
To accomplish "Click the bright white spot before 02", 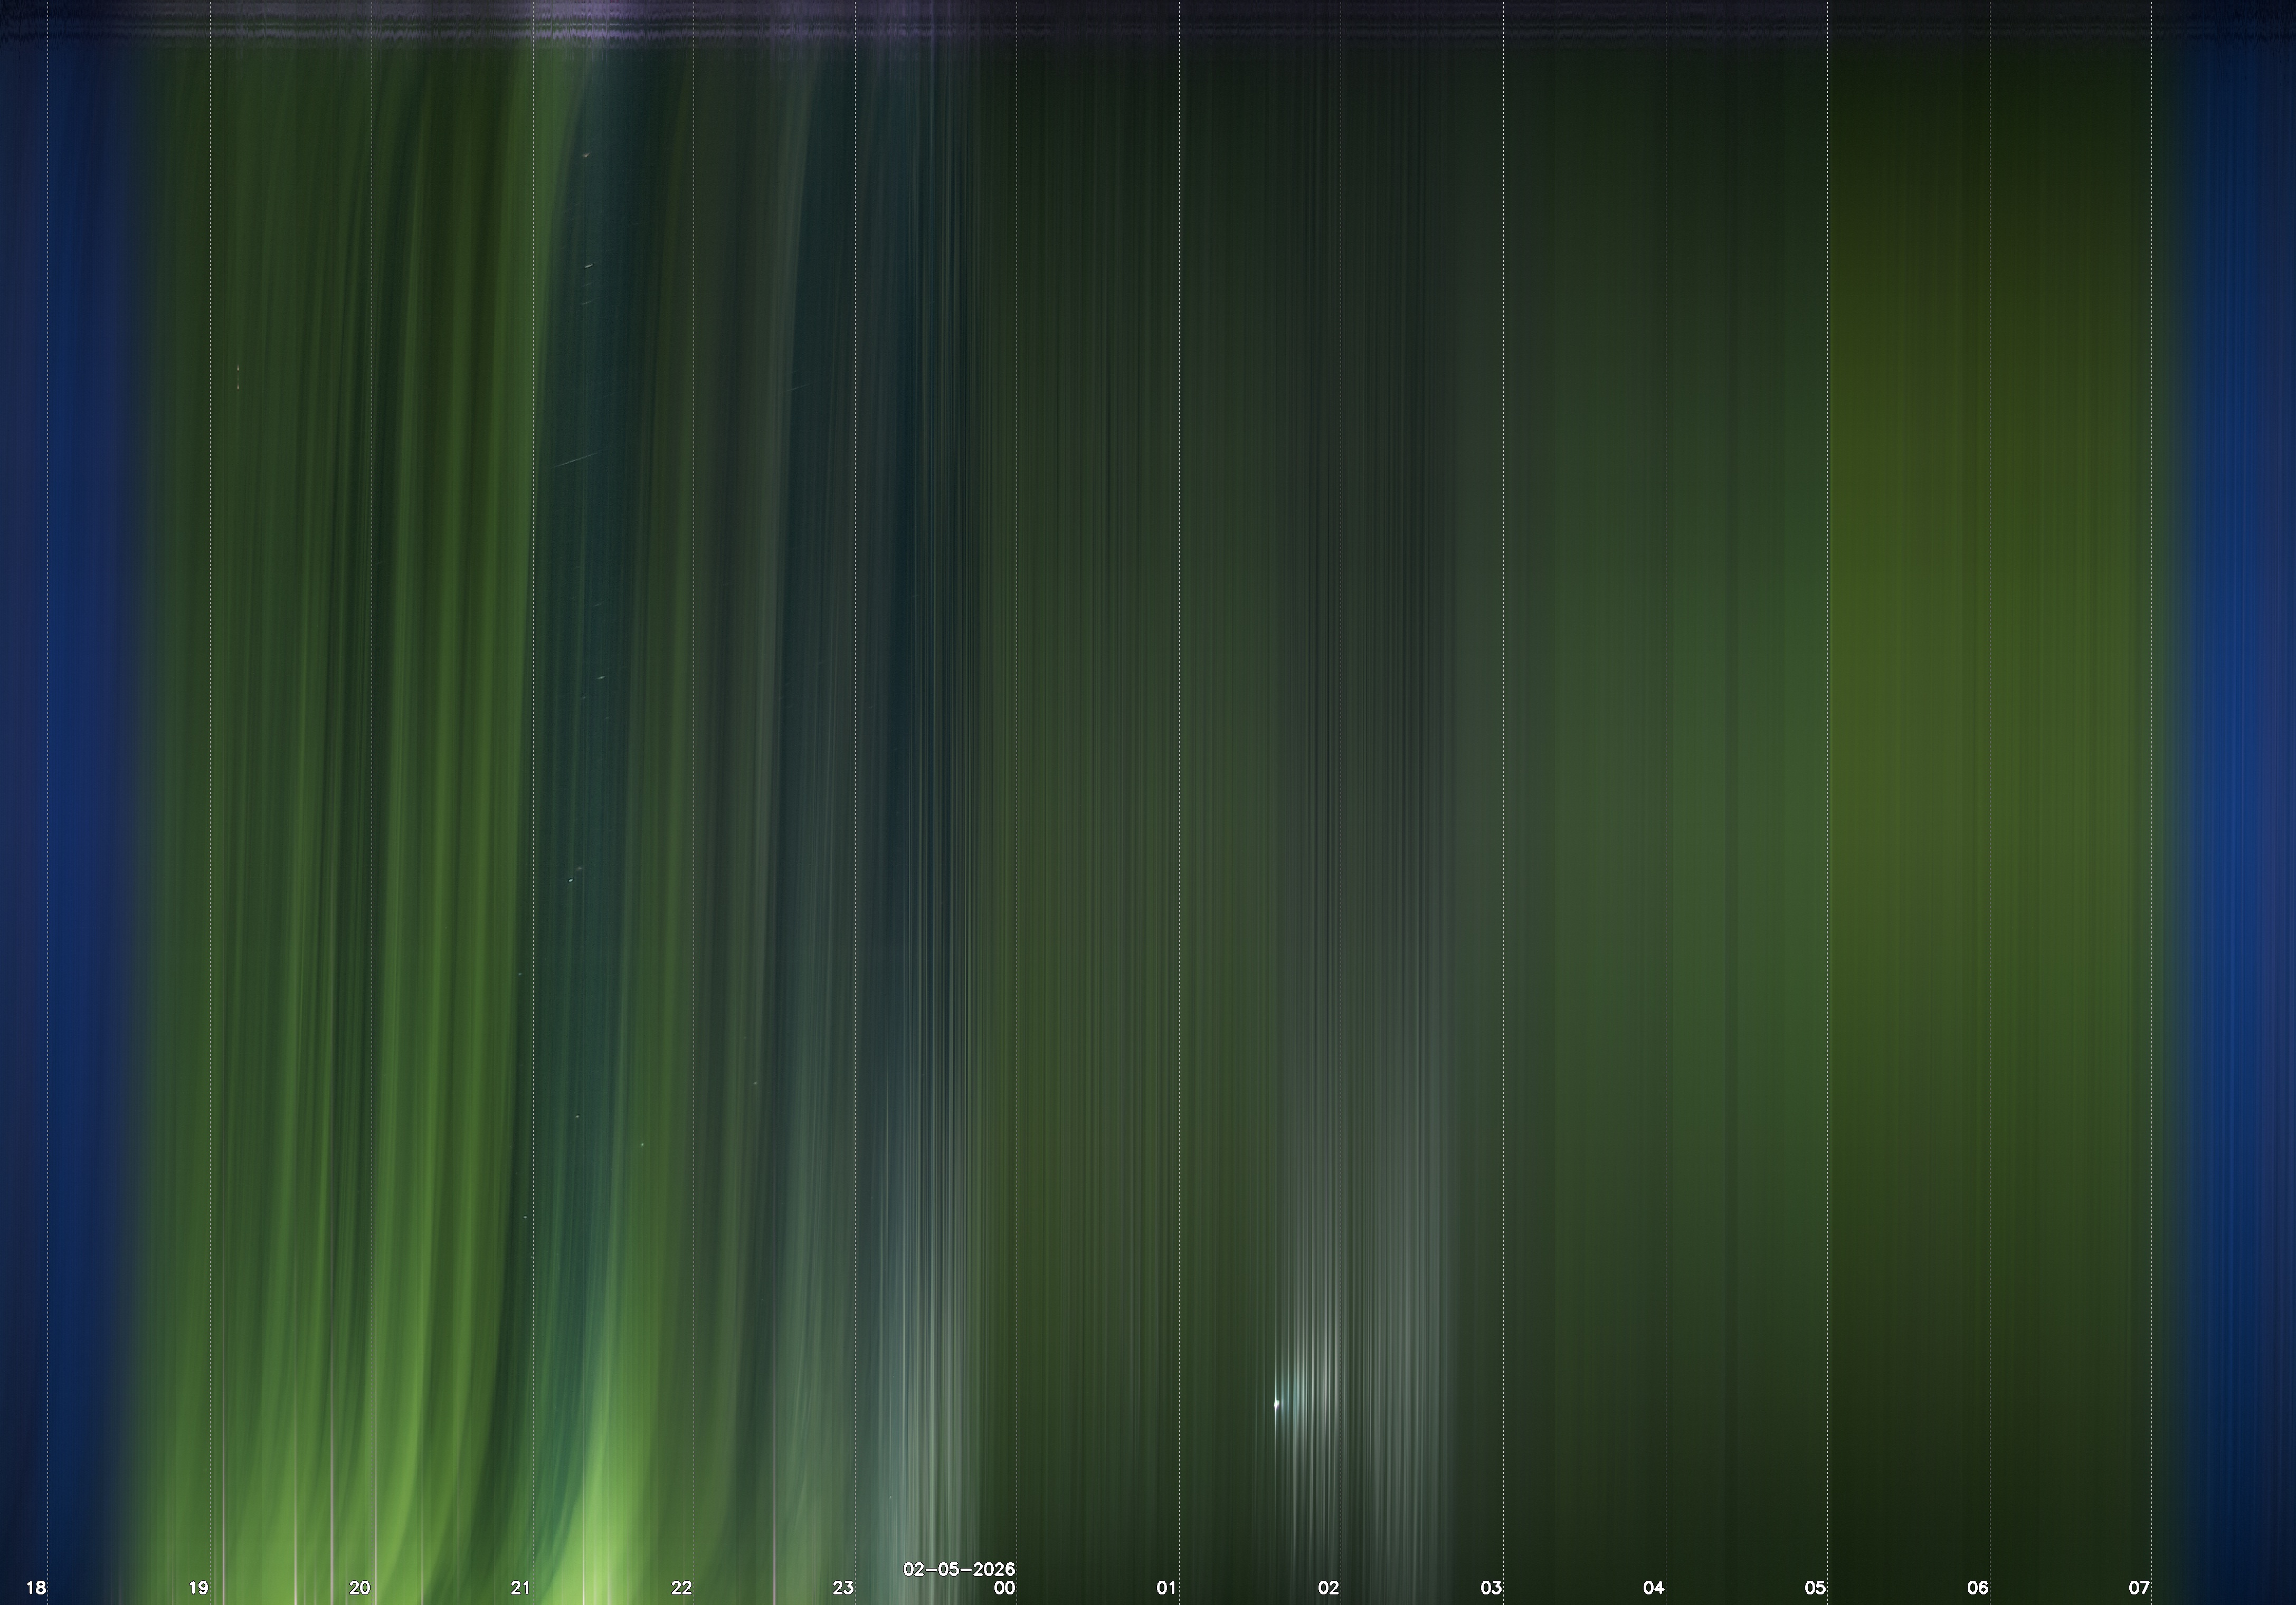I will coord(1276,1404).
